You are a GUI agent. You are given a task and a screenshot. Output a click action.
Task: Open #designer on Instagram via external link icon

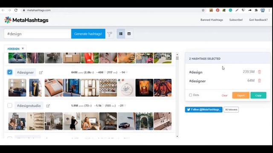pos(41,73)
